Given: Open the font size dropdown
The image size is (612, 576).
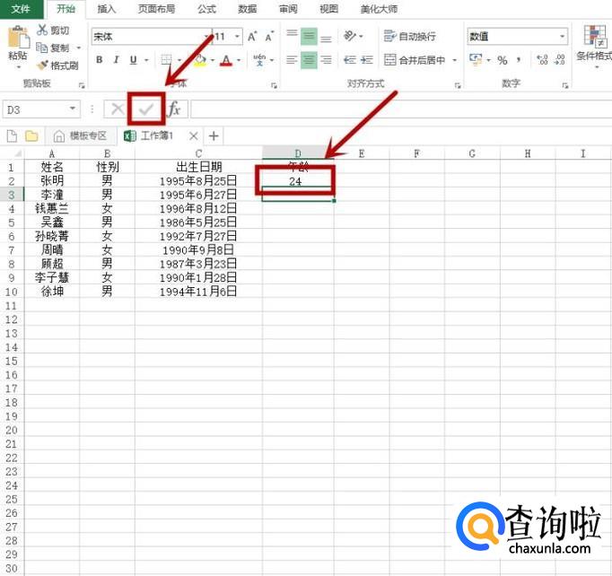Looking at the screenshot, I should pos(237,37).
